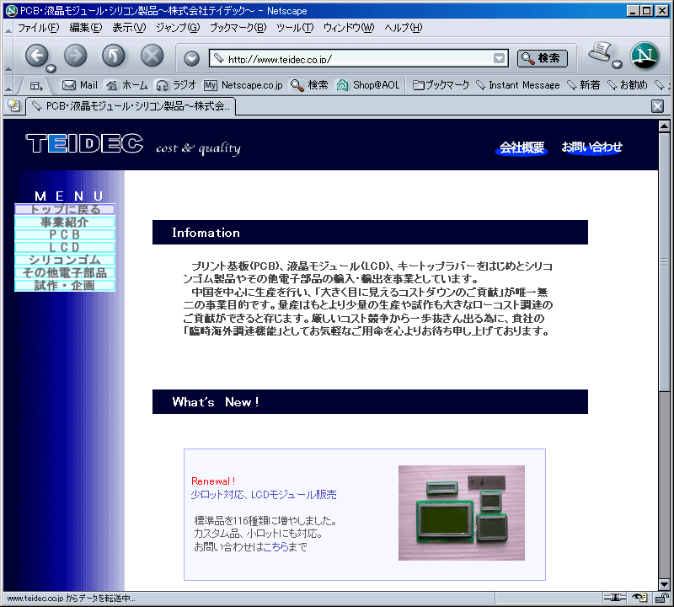This screenshot has height=607, width=674.
Task: Open the ヘルプ(H) menu
Action: [404, 28]
